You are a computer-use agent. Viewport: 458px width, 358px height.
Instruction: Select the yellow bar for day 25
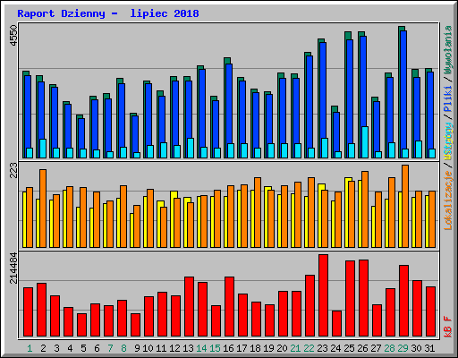347,212
